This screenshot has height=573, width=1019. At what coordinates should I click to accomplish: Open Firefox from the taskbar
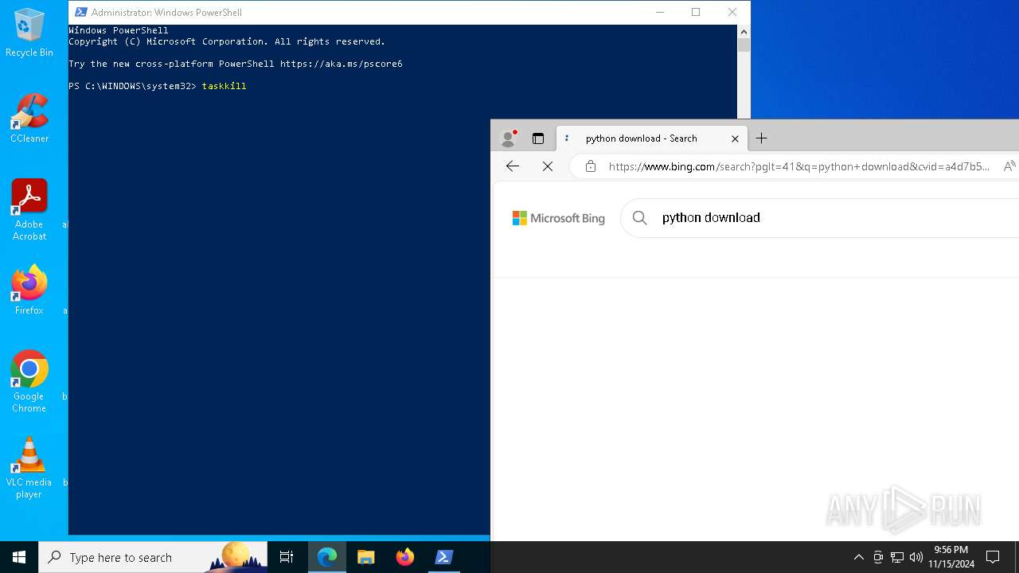[x=405, y=557]
